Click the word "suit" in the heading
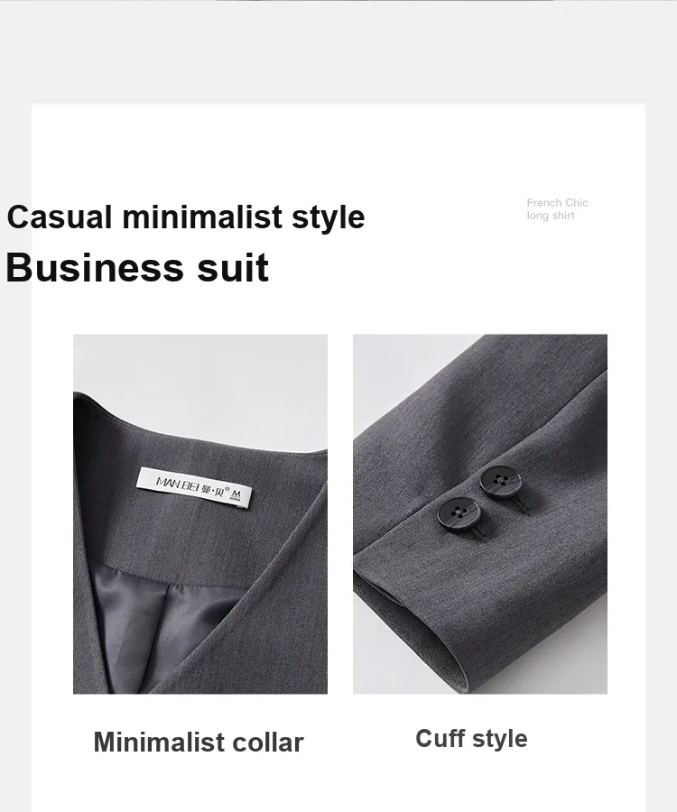677x812 pixels. 233,268
